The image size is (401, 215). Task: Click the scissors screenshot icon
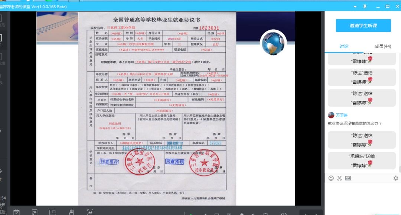(x=339, y=178)
